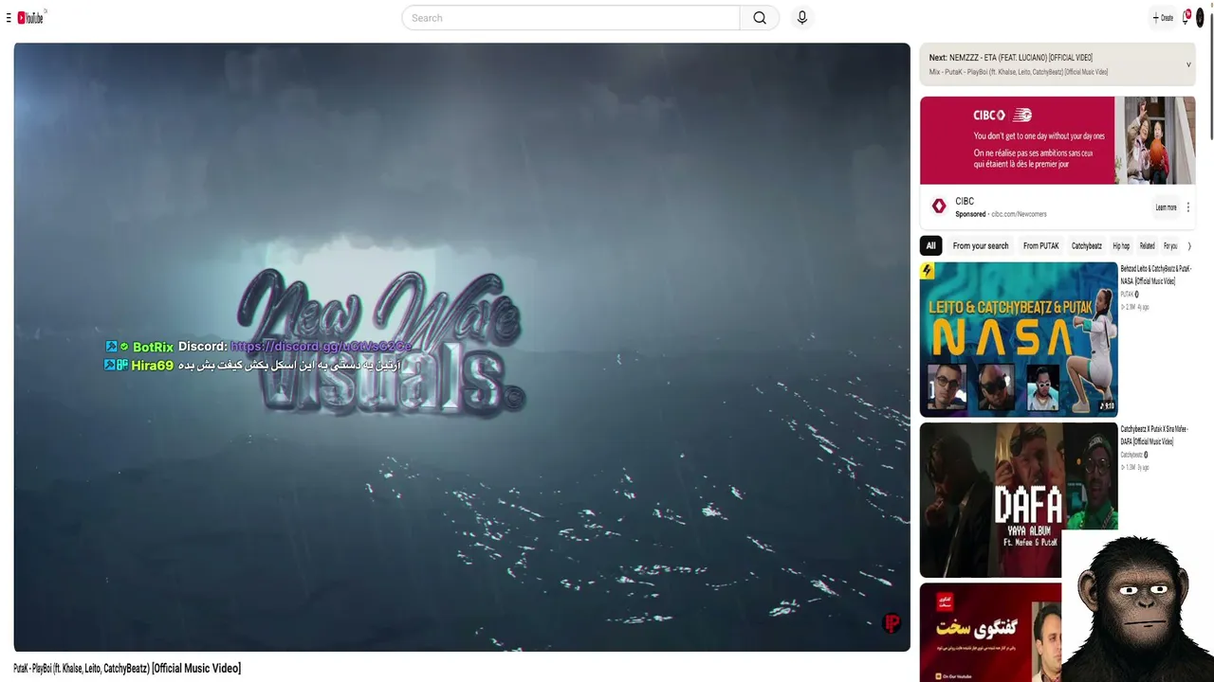The image size is (1214, 682).
Task: Click the Create button
Action: coord(1163,18)
